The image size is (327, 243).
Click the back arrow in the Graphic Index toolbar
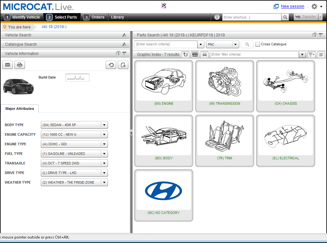coord(185,54)
